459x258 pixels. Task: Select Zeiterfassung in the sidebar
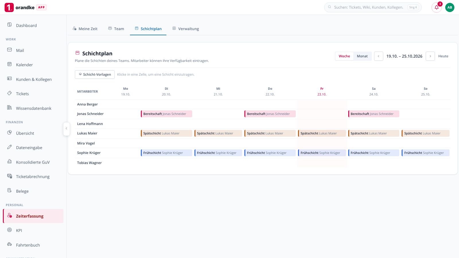click(33, 216)
